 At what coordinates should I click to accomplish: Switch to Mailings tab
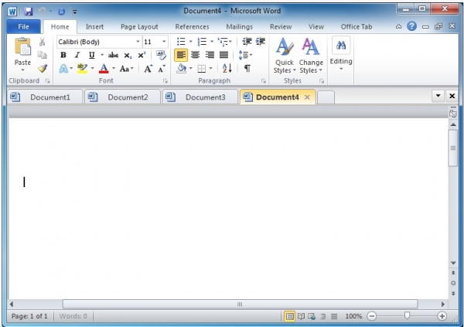click(240, 27)
